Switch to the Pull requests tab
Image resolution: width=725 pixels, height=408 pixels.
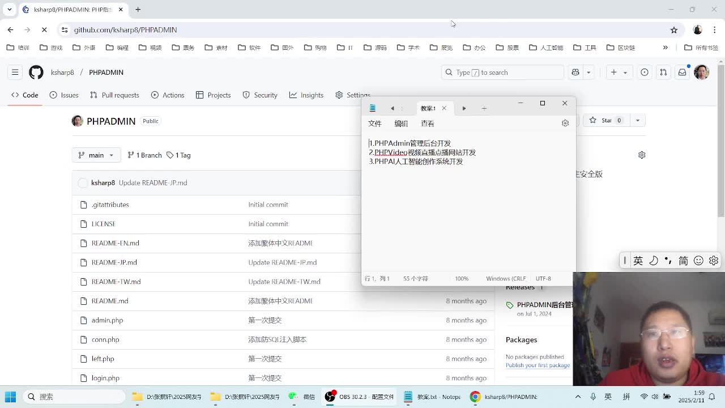pyautogui.click(x=114, y=95)
